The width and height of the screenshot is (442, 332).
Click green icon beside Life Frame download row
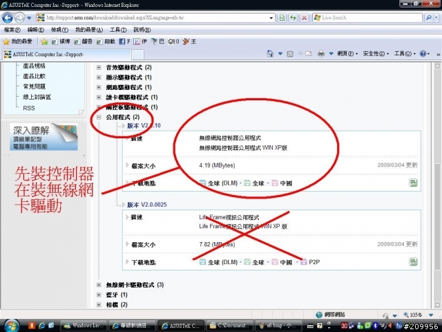point(413,262)
